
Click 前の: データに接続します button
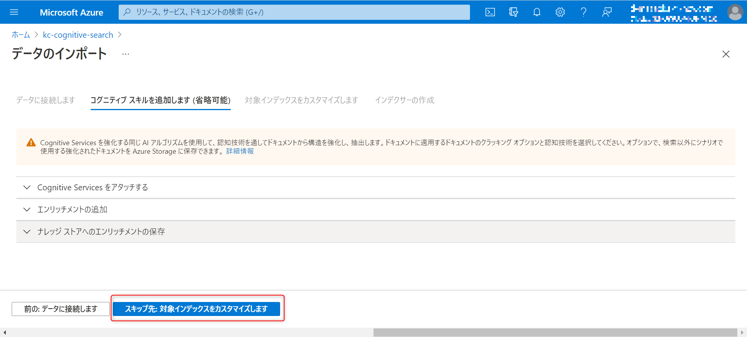coord(61,309)
